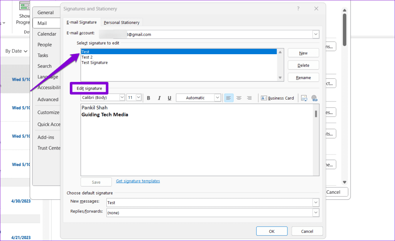The image size is (395, 241).
Task: Click the New signature button
Action: click(303, 53)
